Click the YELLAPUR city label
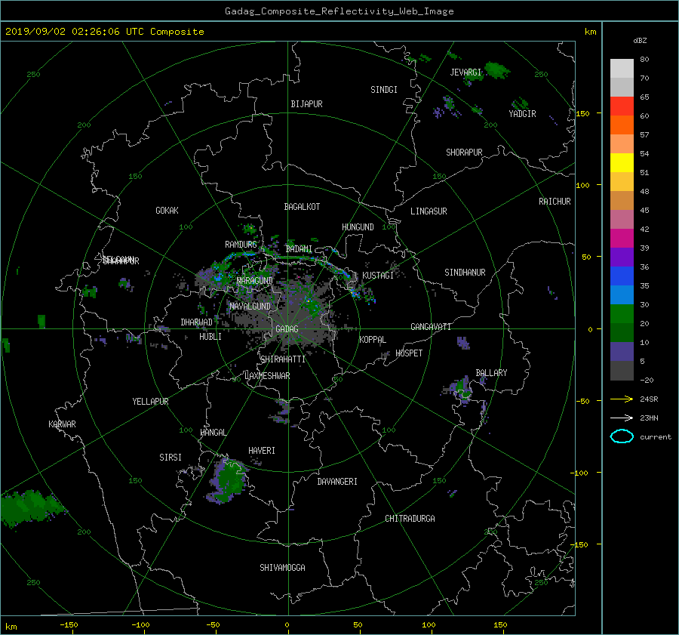The image size is (679, 635). pos(150,402)
